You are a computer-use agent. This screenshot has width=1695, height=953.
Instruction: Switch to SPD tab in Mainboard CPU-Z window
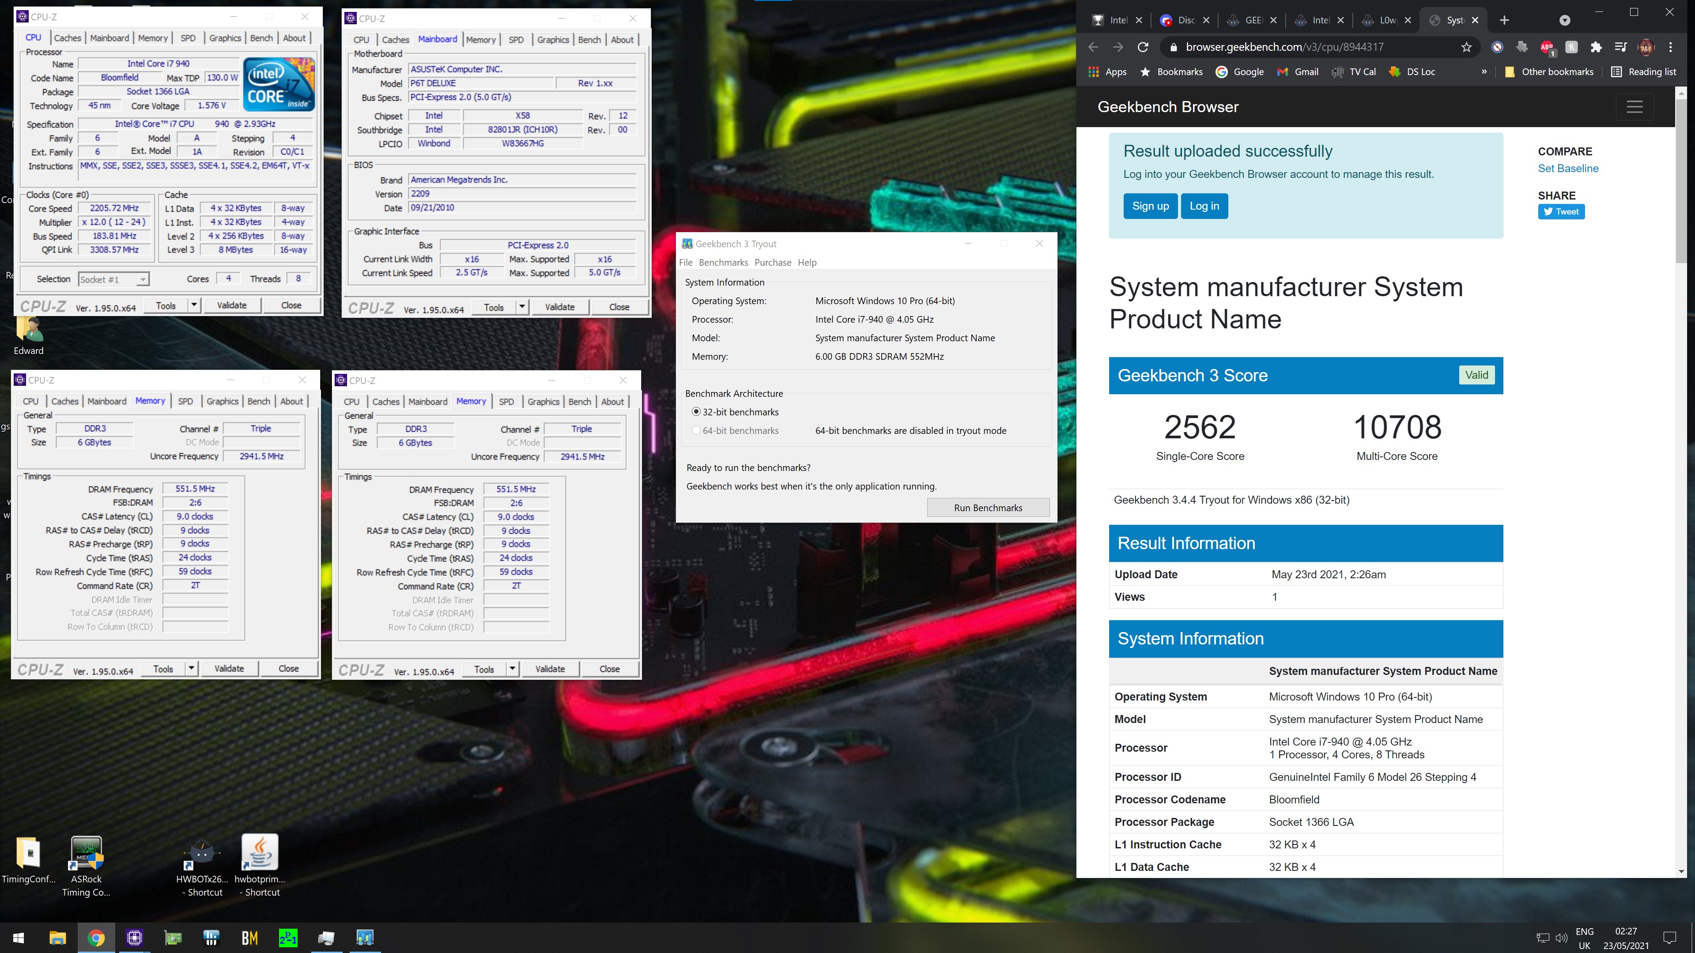[516, 39]
